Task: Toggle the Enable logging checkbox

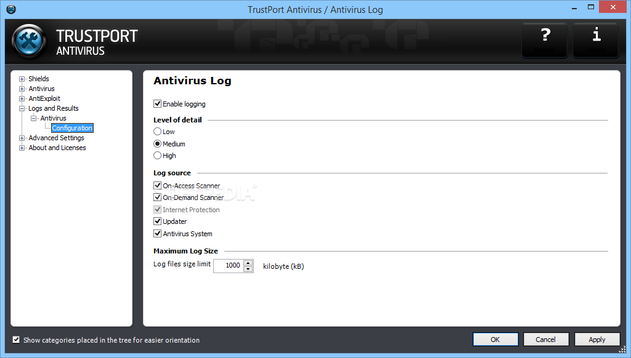Action: click(x=157, y=104)
